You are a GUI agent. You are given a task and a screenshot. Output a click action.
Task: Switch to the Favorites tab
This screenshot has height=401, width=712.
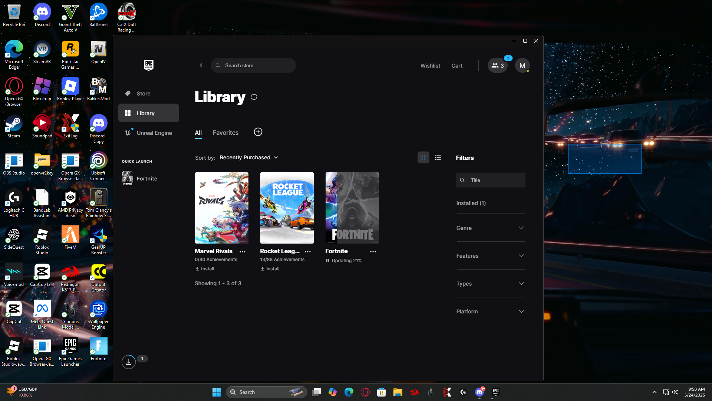[225, 133]
